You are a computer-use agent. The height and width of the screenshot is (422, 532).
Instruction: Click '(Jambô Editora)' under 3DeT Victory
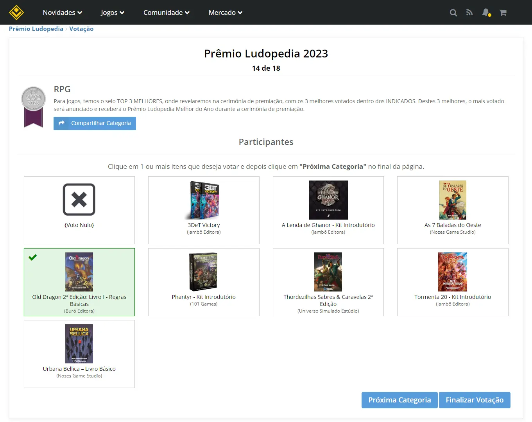point(204,232)
